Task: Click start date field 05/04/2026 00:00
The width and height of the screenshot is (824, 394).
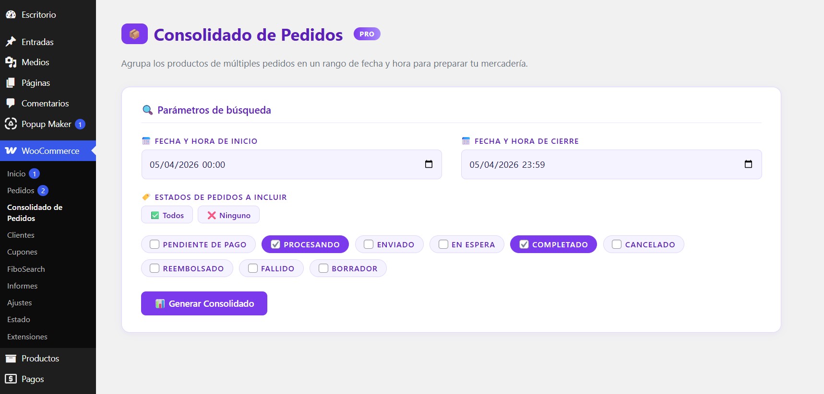Action: 292,164
